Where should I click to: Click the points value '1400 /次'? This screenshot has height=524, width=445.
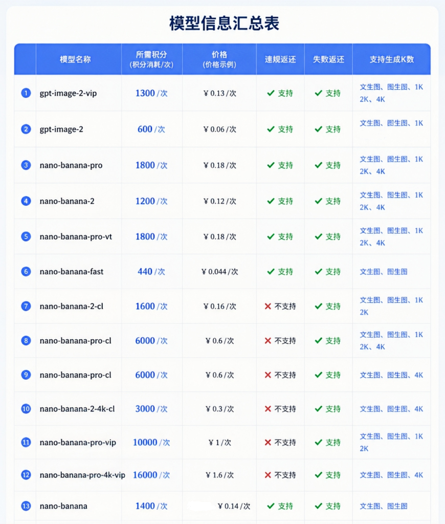(x=151, y=506)
